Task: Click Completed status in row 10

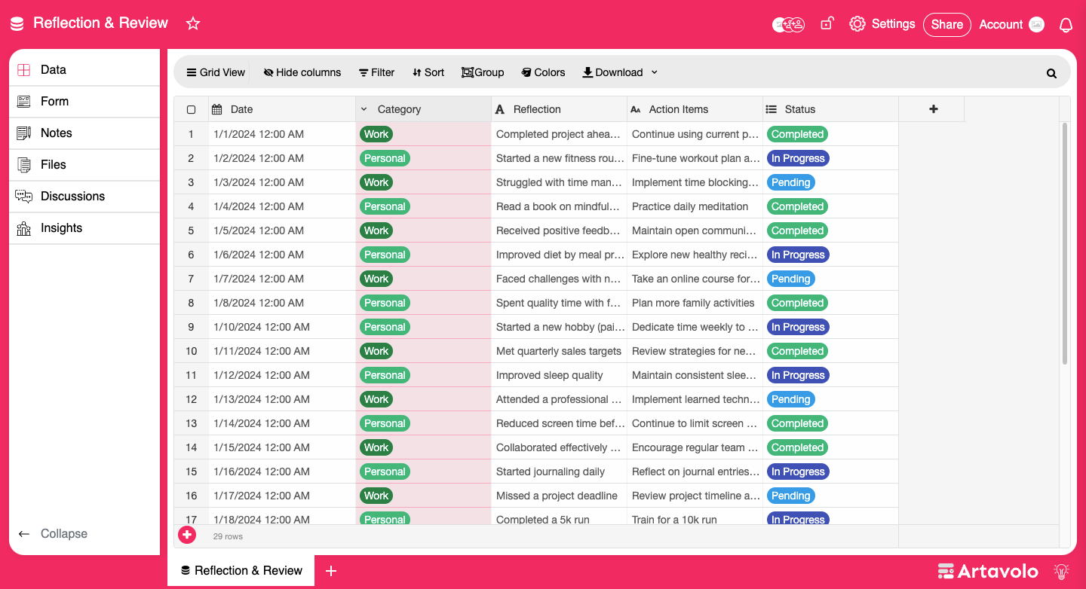Action: click(797, 351)
